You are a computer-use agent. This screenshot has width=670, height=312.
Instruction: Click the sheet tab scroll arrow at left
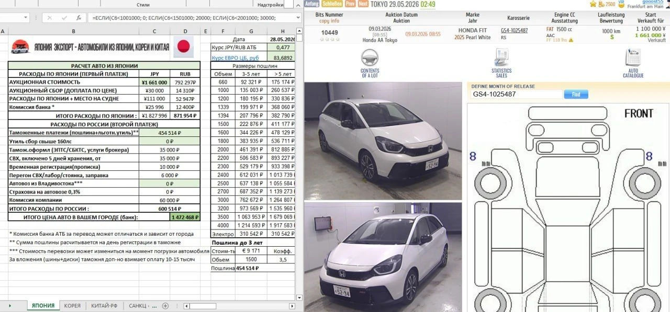[x=9, y=306]
